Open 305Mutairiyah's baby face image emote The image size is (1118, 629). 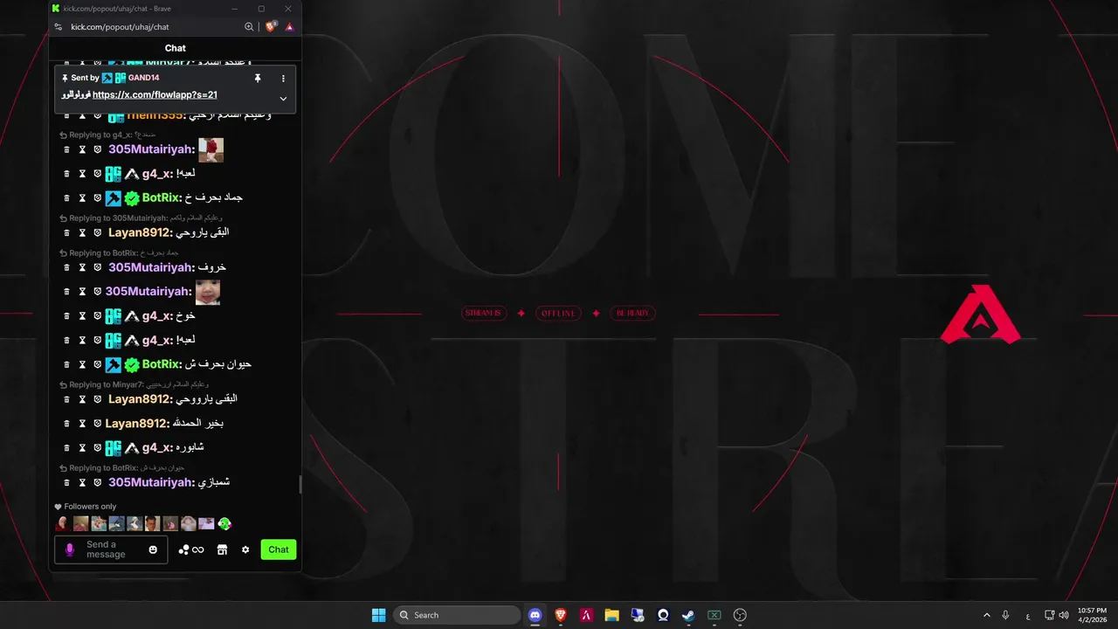pos(208,292)
